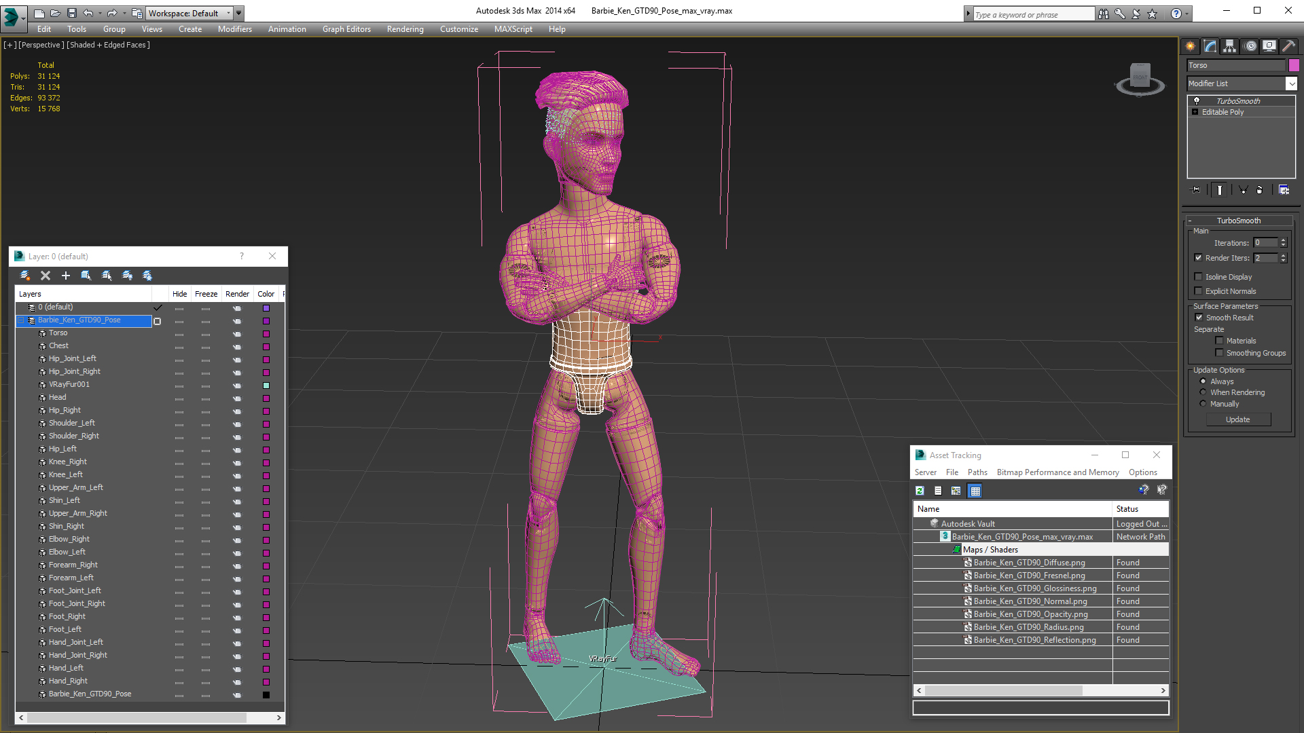Click Select Highlighted Objects and Layers icon
Screen dimensions: 1304x733
coord(86,276)
